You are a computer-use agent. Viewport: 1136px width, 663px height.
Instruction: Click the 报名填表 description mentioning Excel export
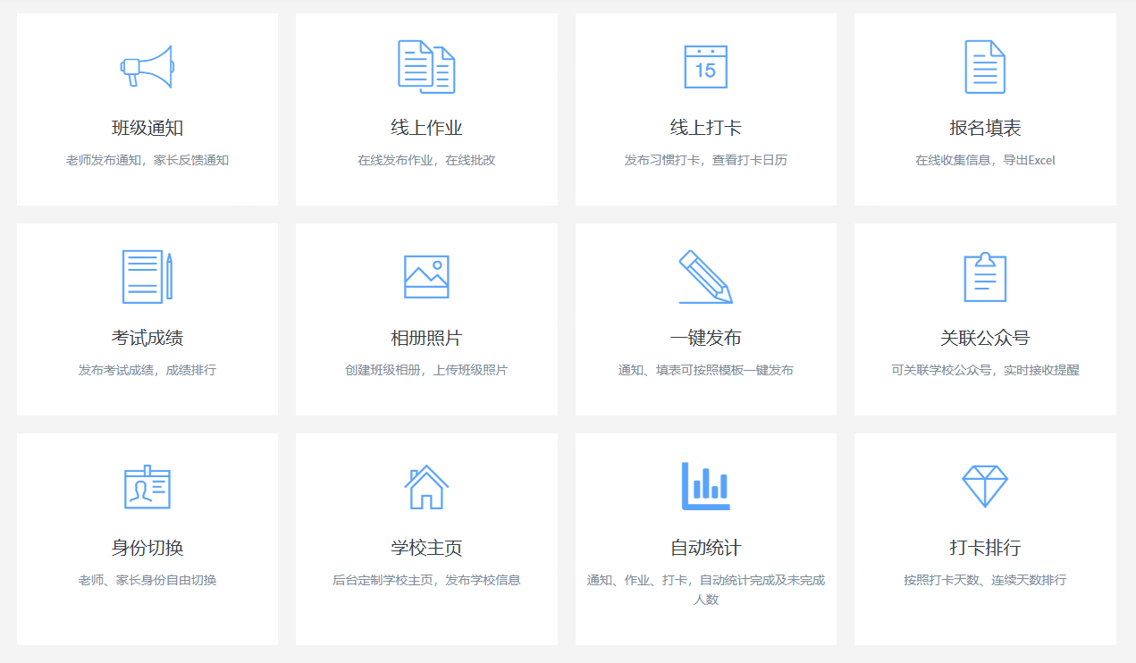click(x=985, y=160)
